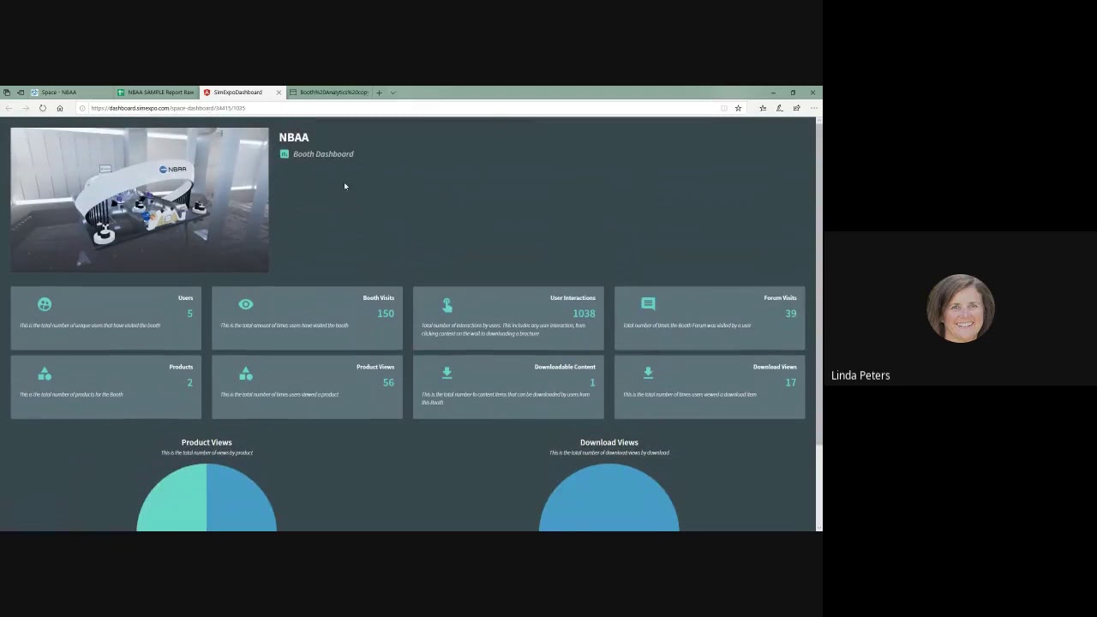Click the Download Views download icon
Image resolution: width=1097 pixels, height=617 pixels.
click(648, 373)
